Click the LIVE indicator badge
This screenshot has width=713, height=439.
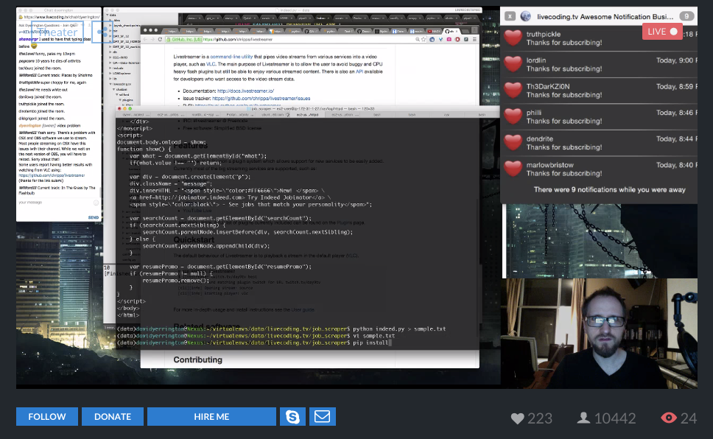662,32
